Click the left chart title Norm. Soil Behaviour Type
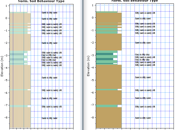This screenshot has height=130, width=176. (x=41, y=1)
